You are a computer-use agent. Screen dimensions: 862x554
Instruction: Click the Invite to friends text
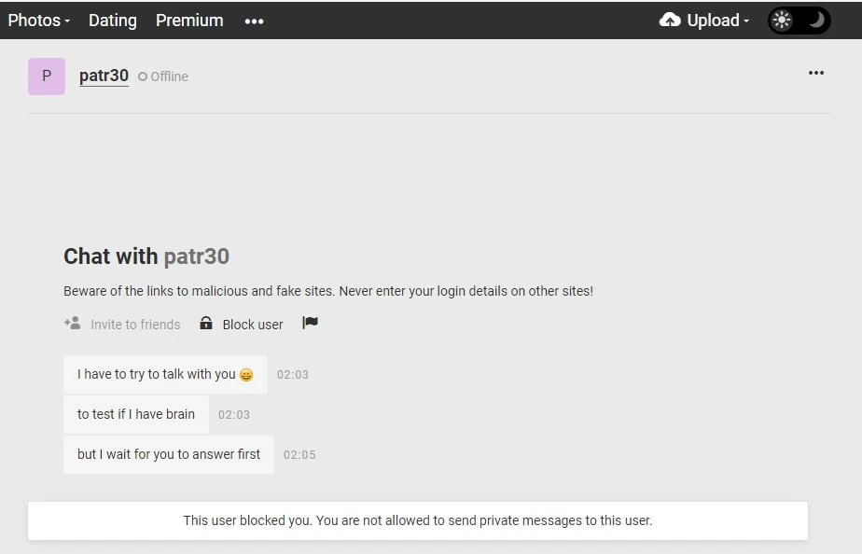[135, 325]
